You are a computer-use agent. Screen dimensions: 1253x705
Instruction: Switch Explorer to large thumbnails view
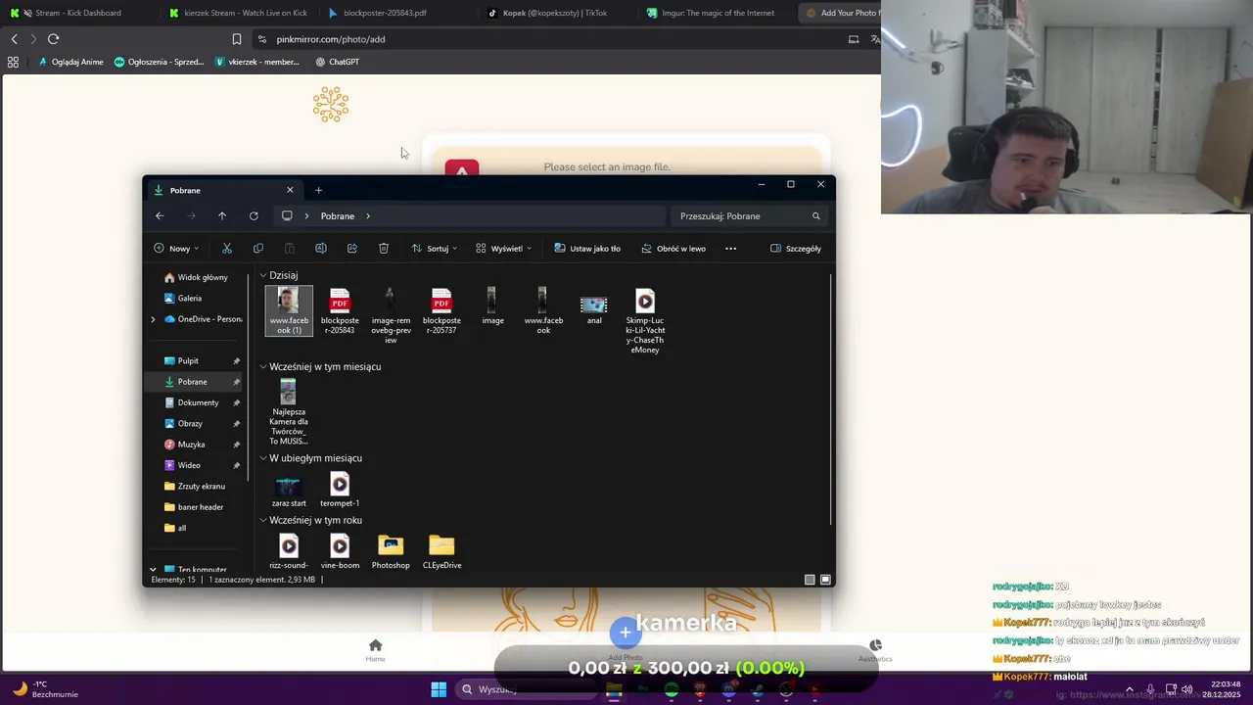[825, 580]
